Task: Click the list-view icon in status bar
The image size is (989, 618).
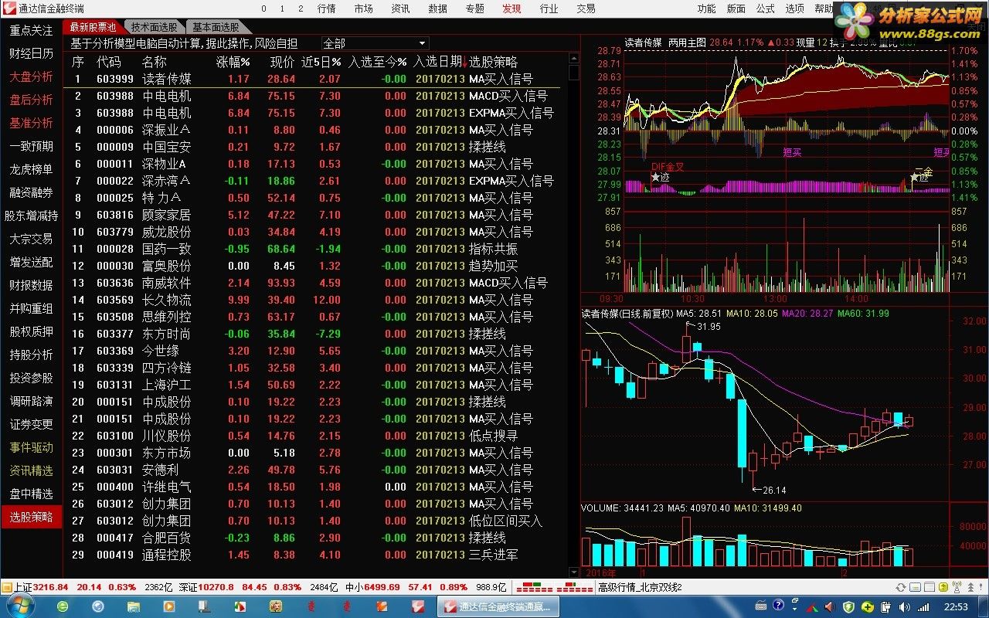Action: [x=930, y=587]
